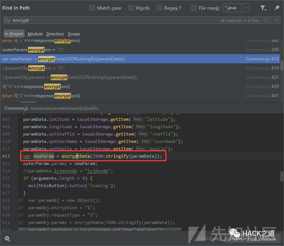Click line 410 paramData.optUserName code

[x=103, y=141]
